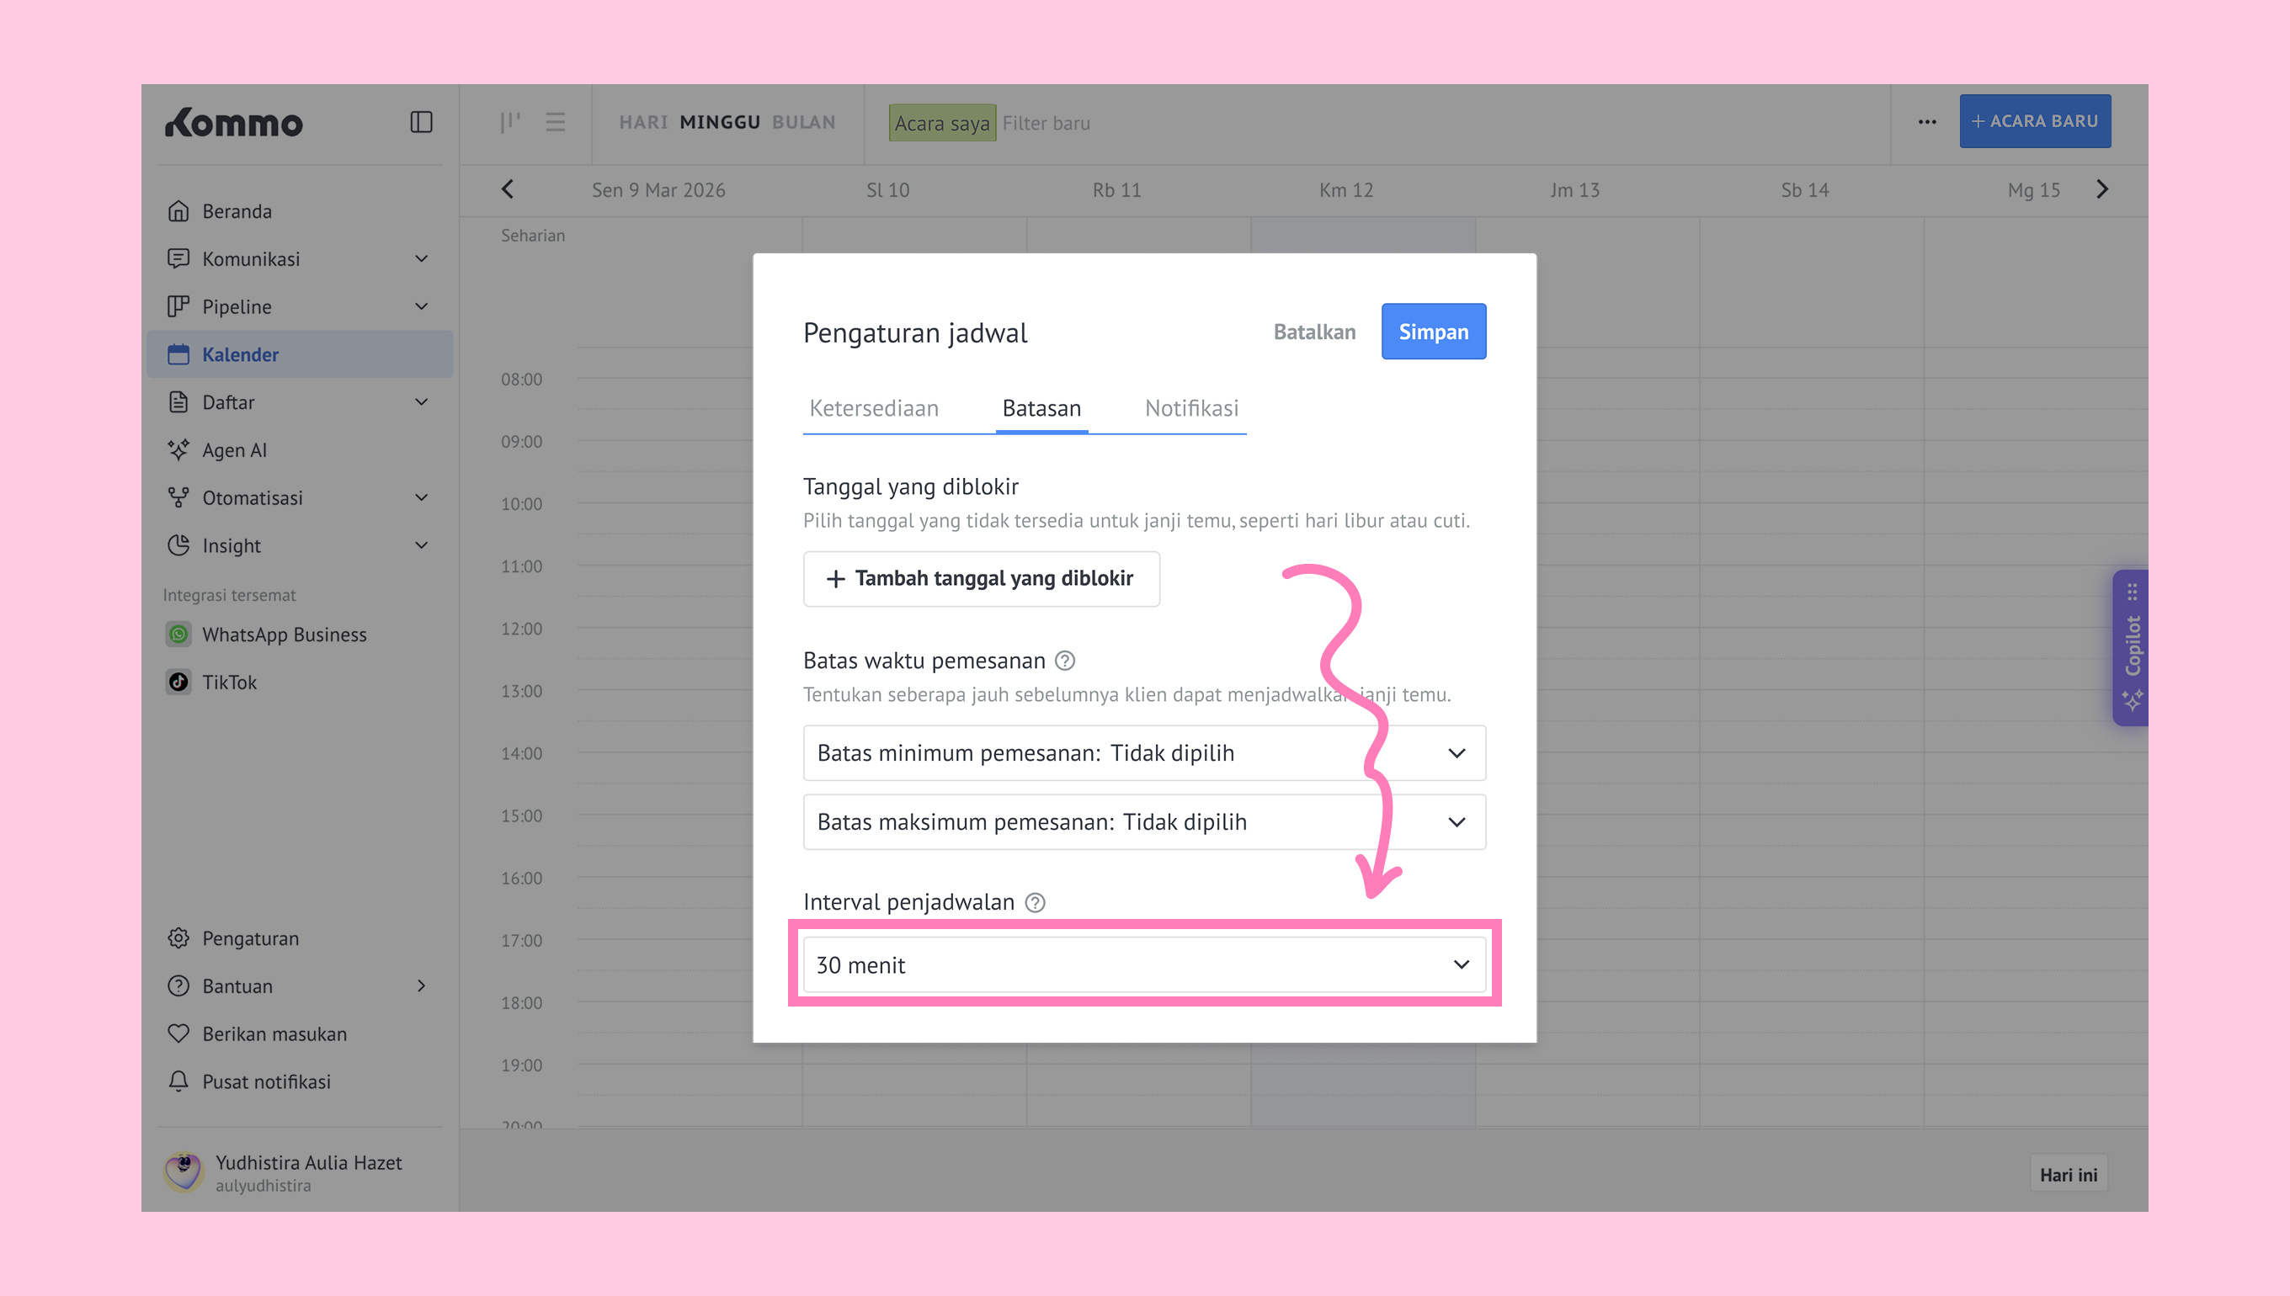Click the Beranda home icon

point(179,211)
